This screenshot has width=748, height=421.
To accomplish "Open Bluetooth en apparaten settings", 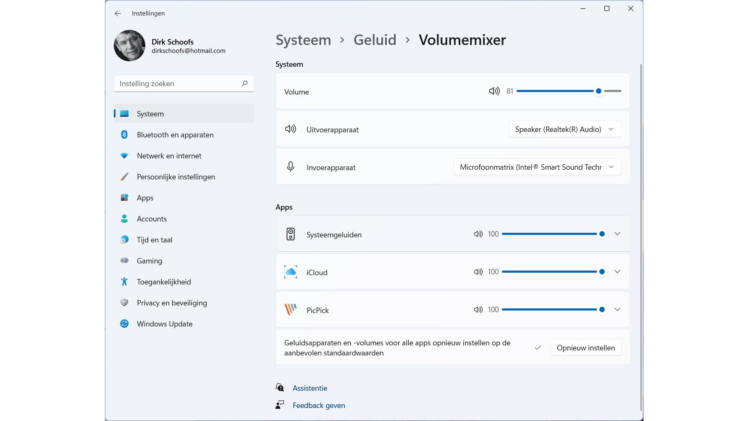I will pos(175,135).
